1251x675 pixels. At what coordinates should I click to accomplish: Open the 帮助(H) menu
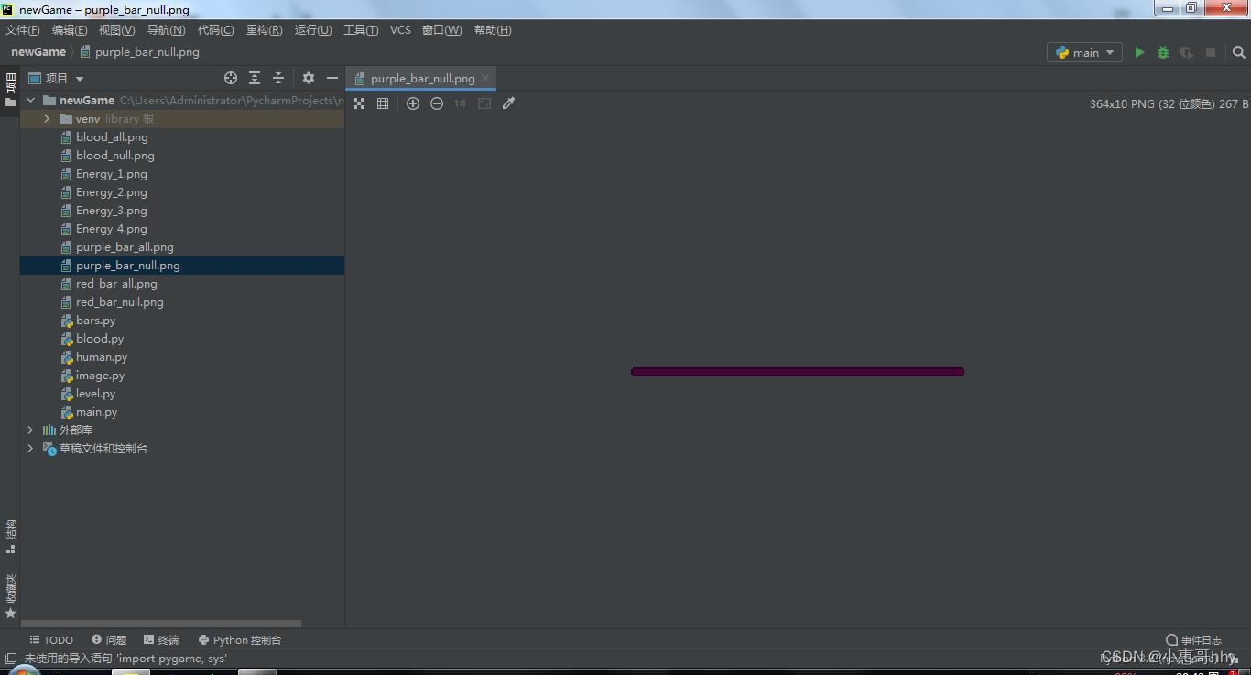point(493,30)
